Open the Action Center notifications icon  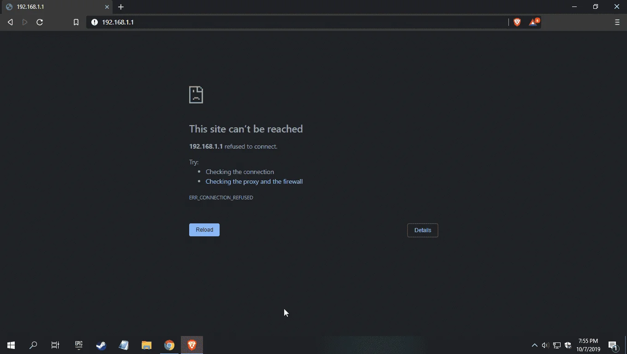pos(613,345)
